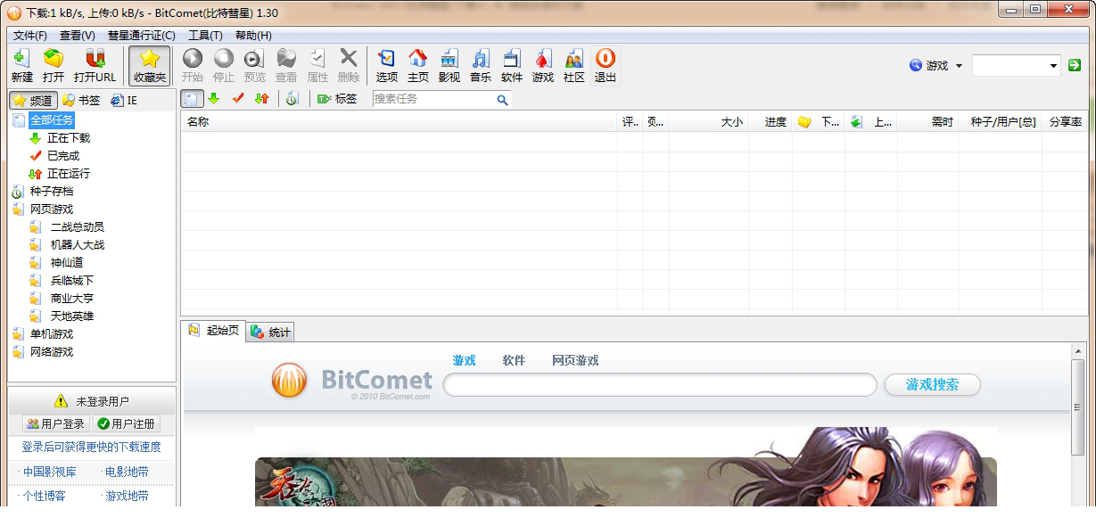The image size is (1096, 526).
Task: Toggle the running tasks up-down arrows filter
Action: click(x=261, y=99)
